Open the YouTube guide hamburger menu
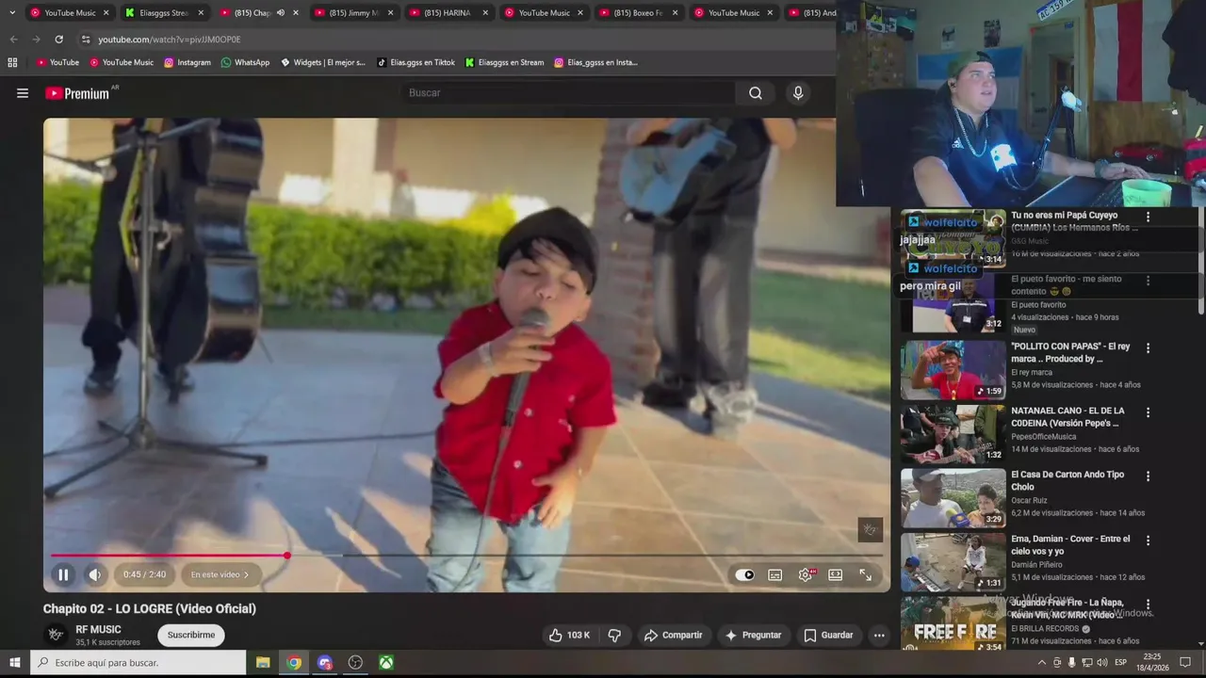This screenshot has width=1206, height=678. pos(23,93)
